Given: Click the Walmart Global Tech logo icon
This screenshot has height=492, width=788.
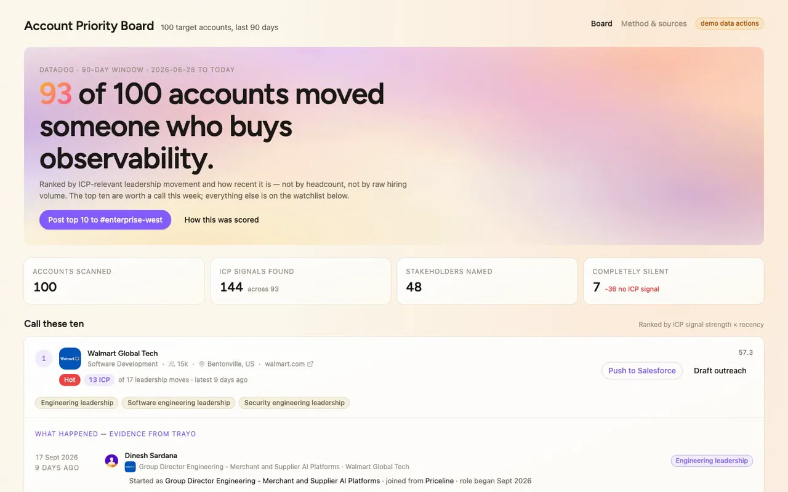Looking at the screenshot, I should (70, 359).
